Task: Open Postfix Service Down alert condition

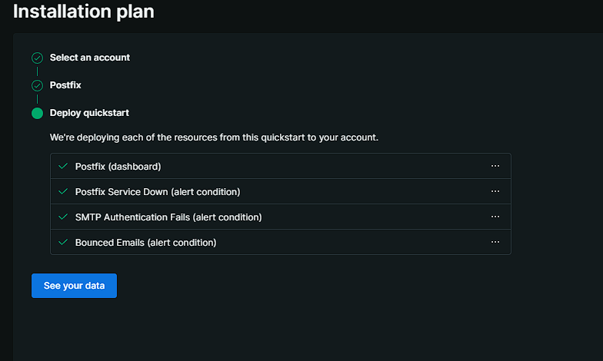Action: 158,191
